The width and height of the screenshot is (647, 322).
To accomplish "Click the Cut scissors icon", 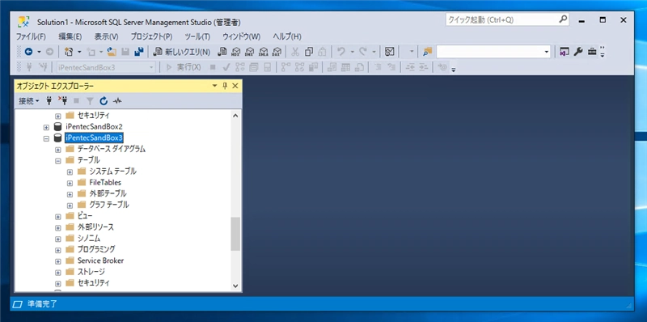I will 295,52.
